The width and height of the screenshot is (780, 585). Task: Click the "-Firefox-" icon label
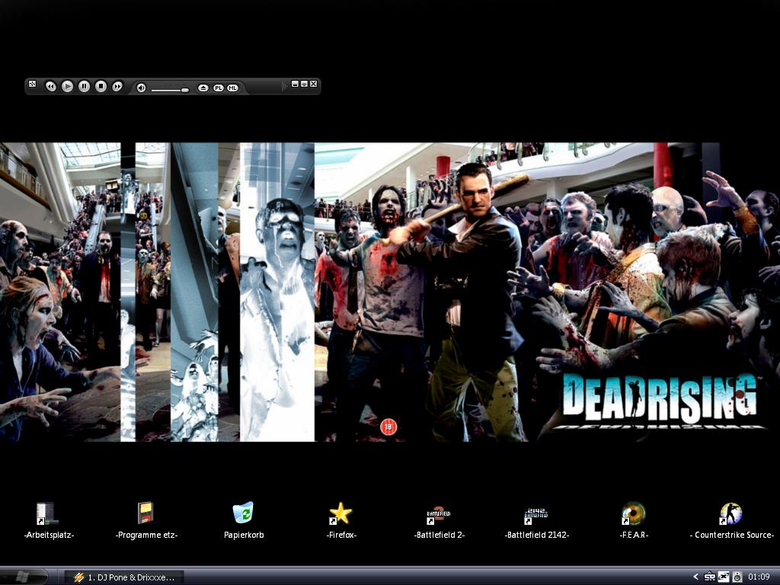click(x=341, y=535)
